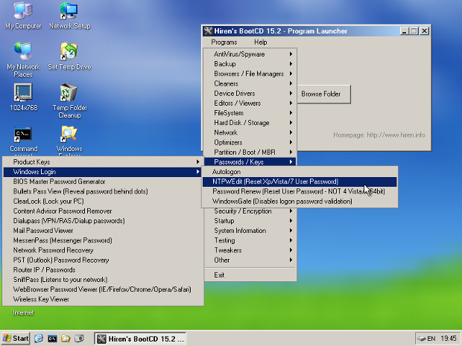Expand the FileSystem submenu

pyautogui.click(x=250, y=113)
